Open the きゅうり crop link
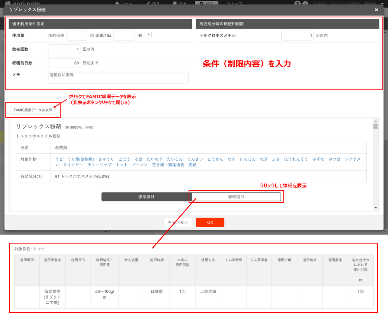 106,159
